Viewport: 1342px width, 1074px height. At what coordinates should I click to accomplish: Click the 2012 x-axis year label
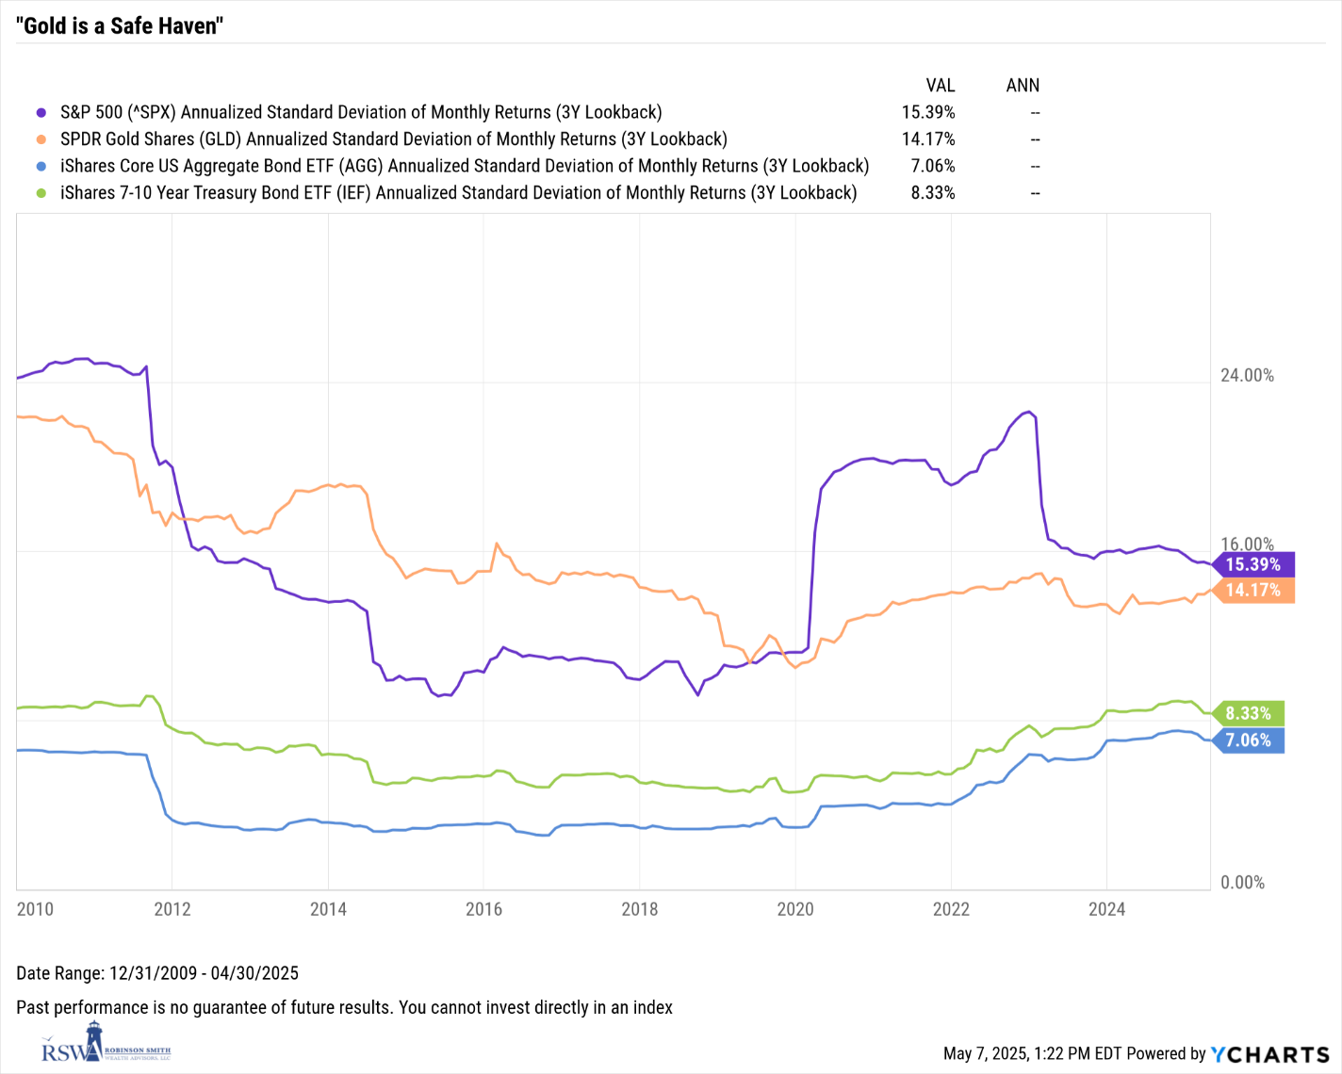pyautogui.click(x=172, y=909)
